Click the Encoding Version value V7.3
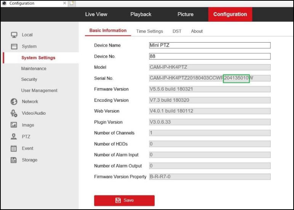The image size is (294, 210). [x=210, y=100]
